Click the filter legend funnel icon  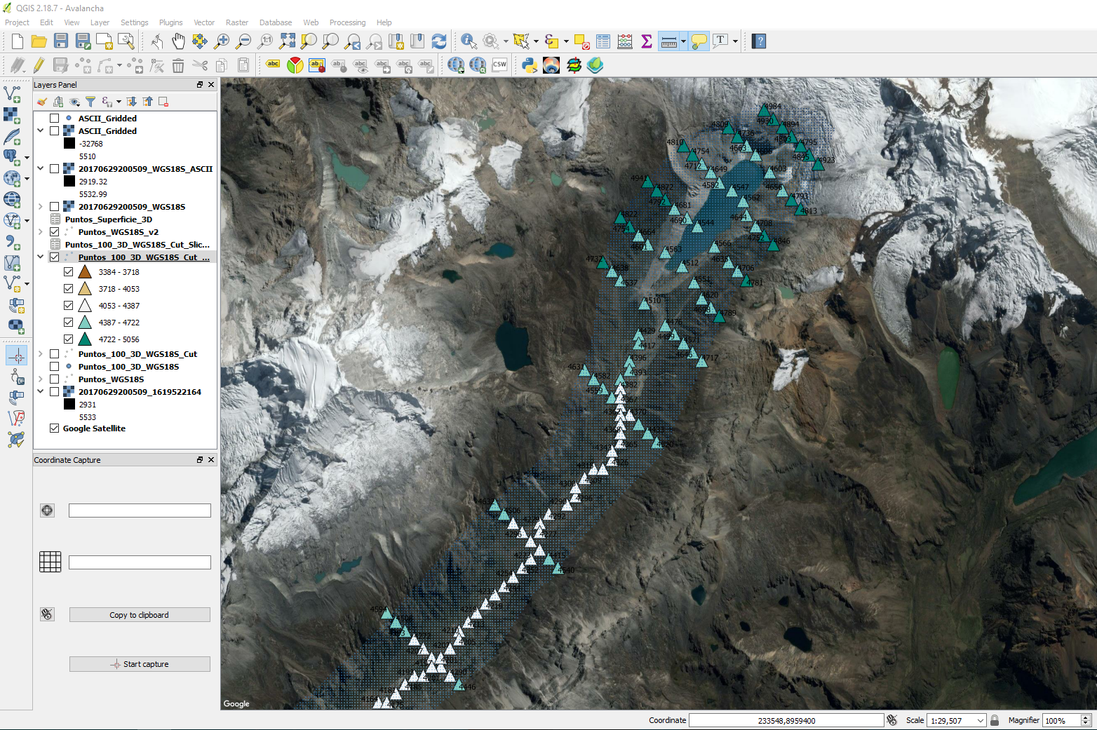click(x=90, y=102)
